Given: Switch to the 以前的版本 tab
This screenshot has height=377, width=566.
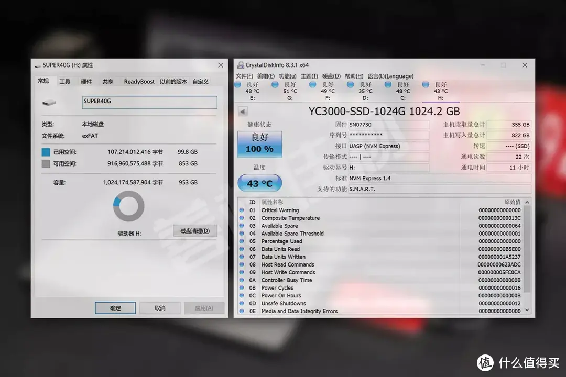Looking at the screenshot, I should 173,82.
